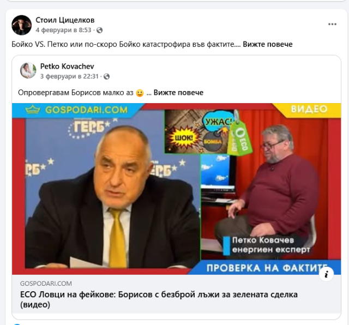Open Стоил Цицелков's profile name link
Viewport: 349px width, 325px height.
point(65,20)
